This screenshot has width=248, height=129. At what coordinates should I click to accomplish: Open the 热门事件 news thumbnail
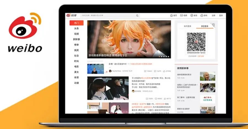pyautogui.click(x=207, y=99)
